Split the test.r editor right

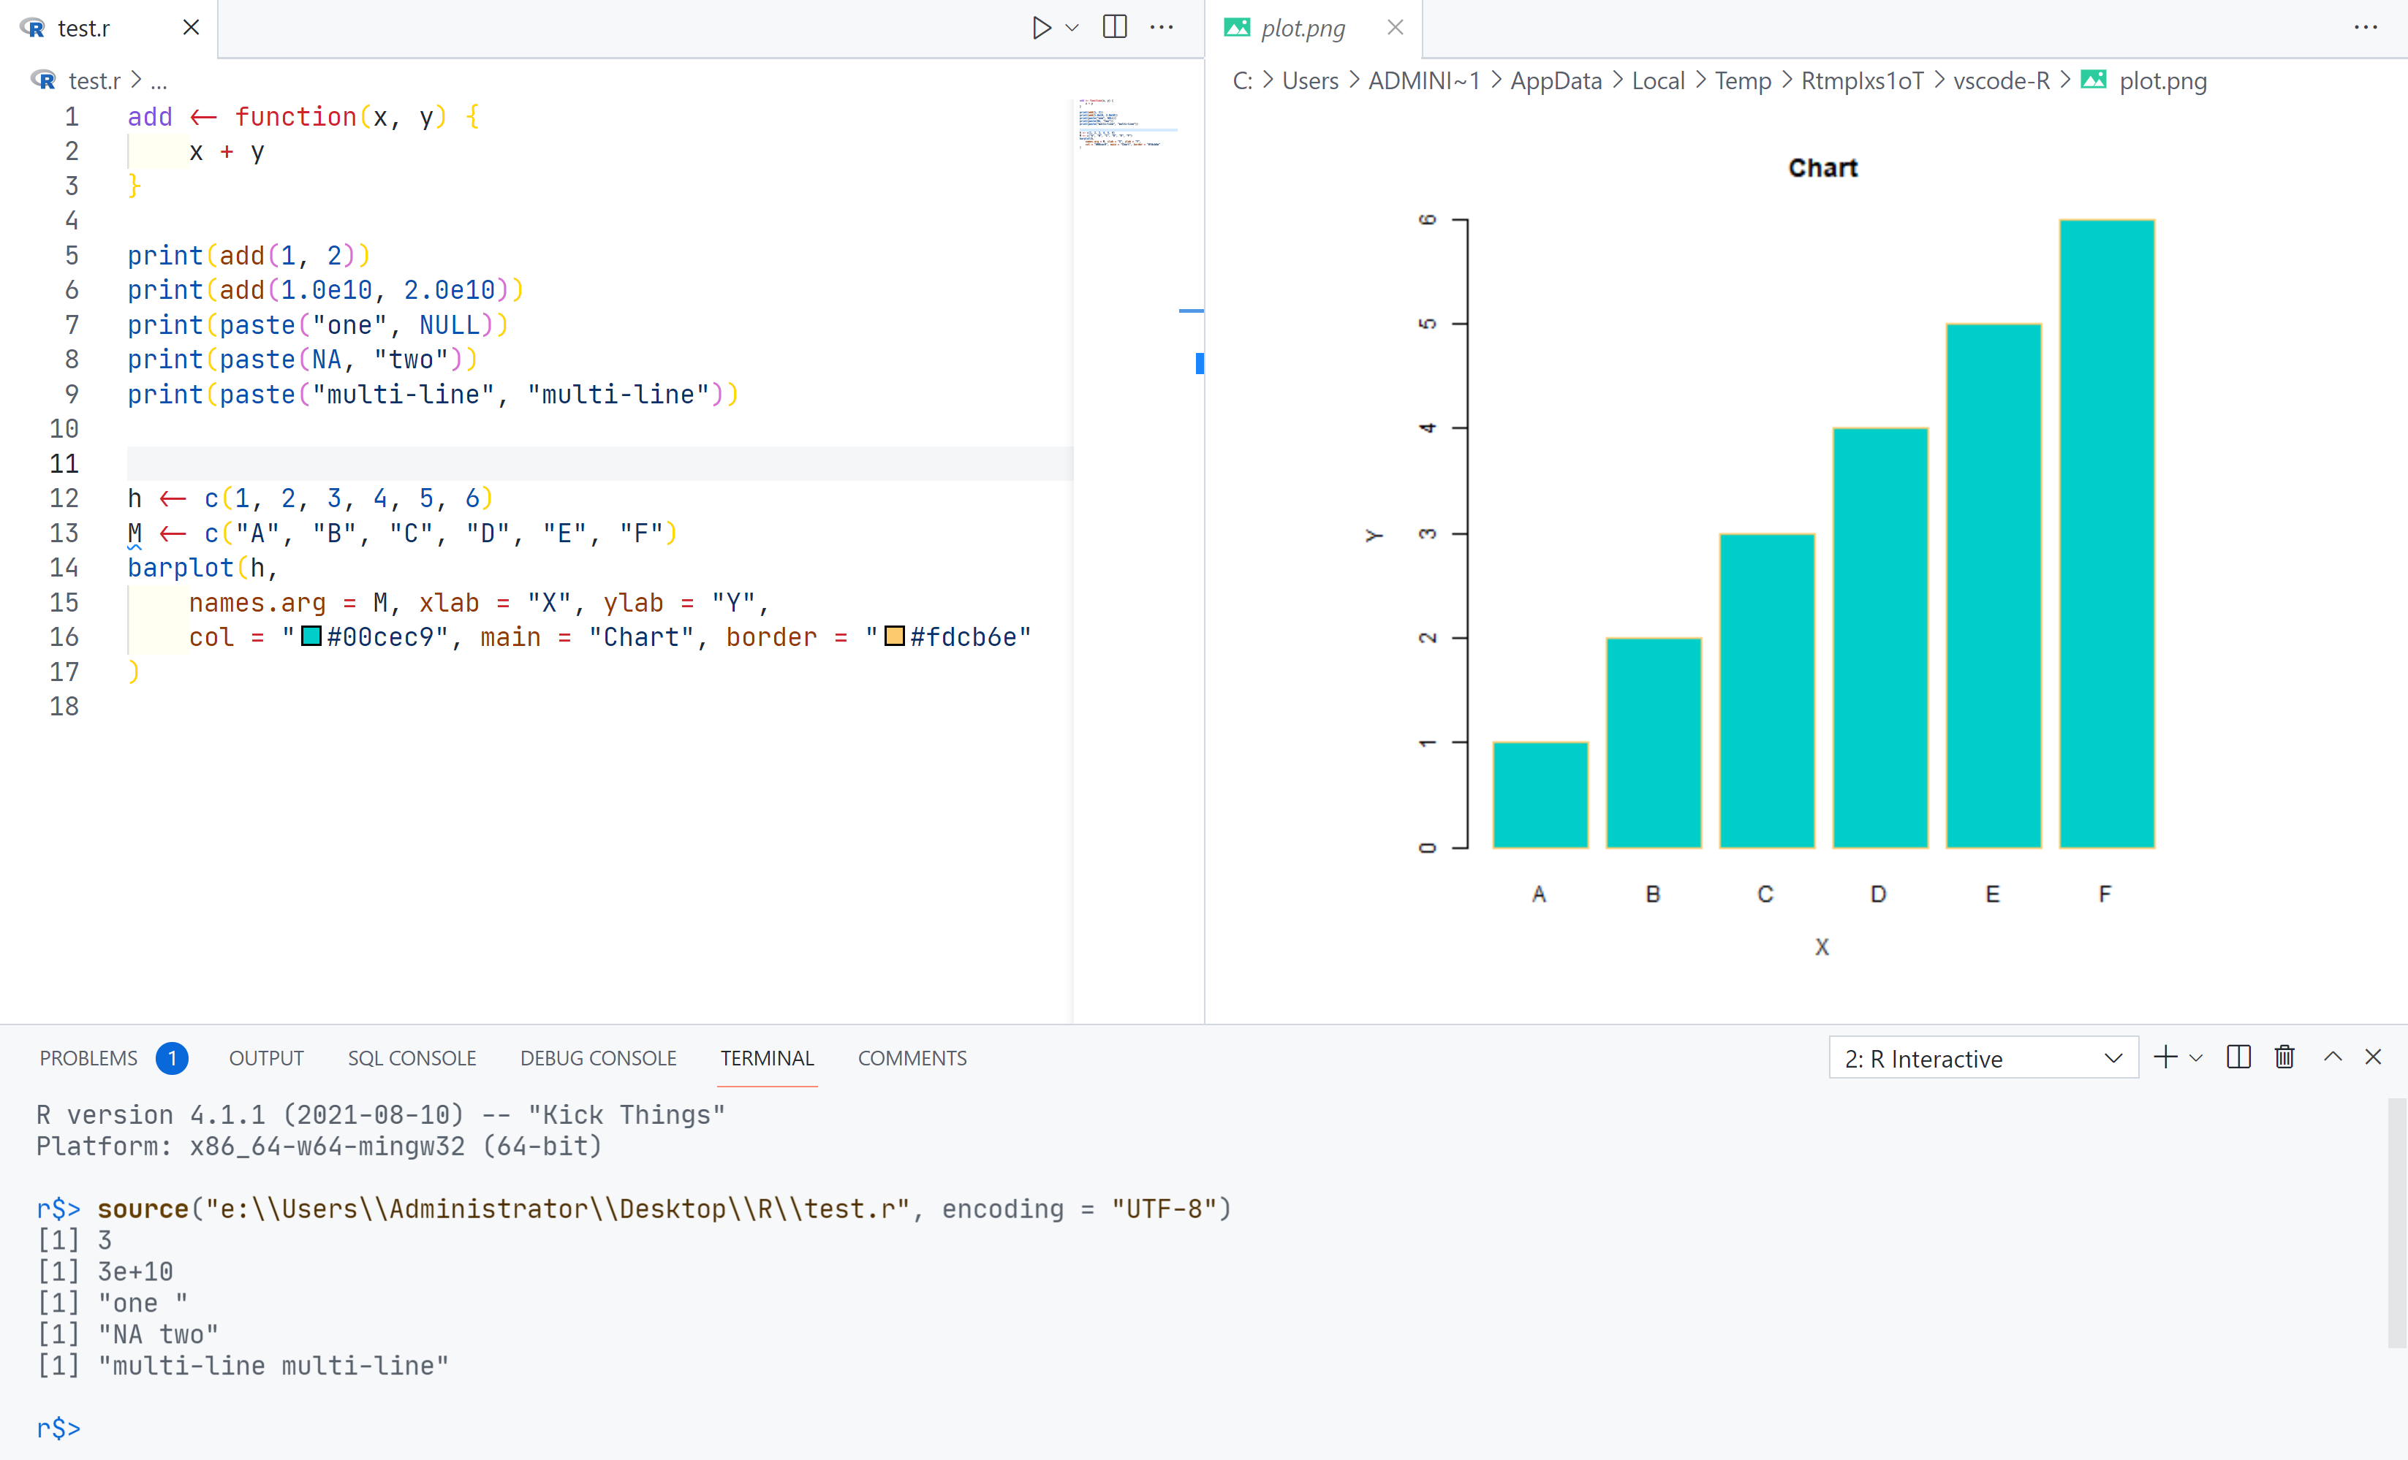1114,27
